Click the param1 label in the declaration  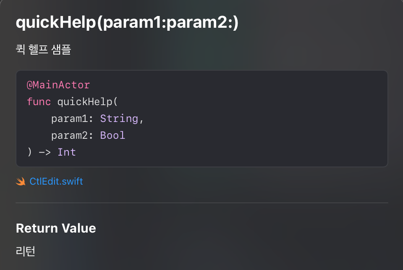[69, 119]
